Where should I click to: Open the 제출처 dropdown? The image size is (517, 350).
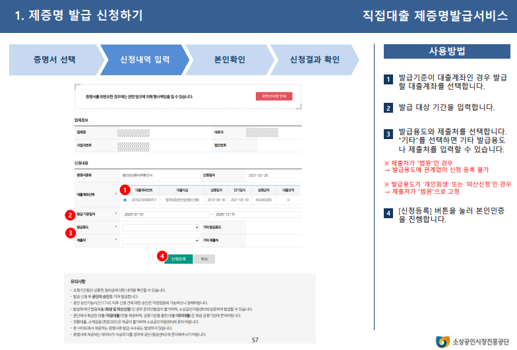(x=161, y=241)
